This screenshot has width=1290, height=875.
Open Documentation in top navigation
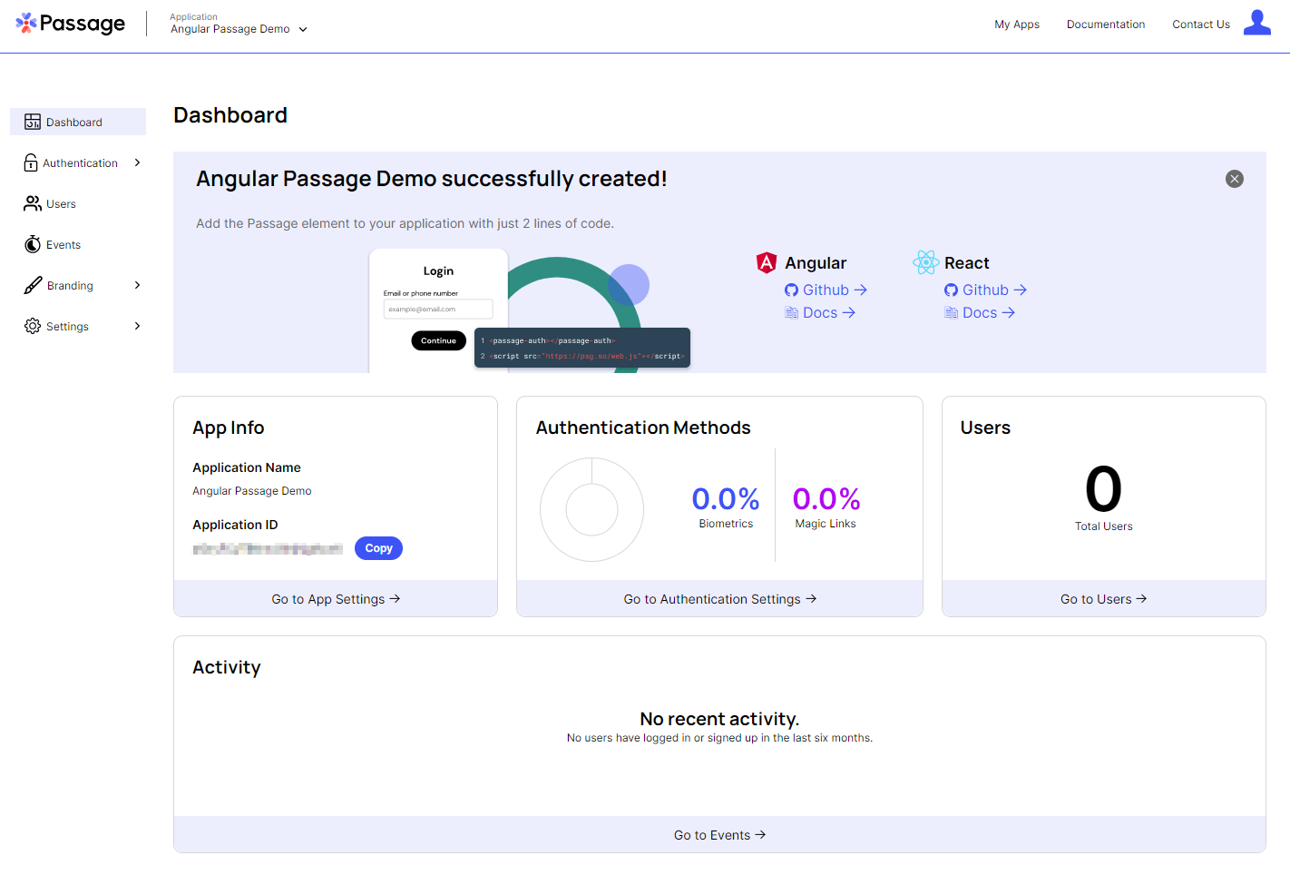[x=1106, y=25]
